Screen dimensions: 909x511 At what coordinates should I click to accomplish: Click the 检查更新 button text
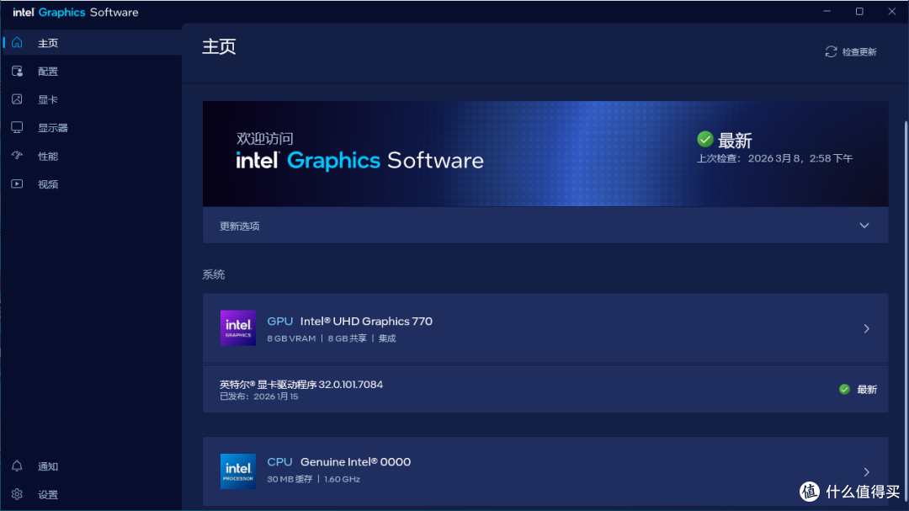(x=859, y=52)
